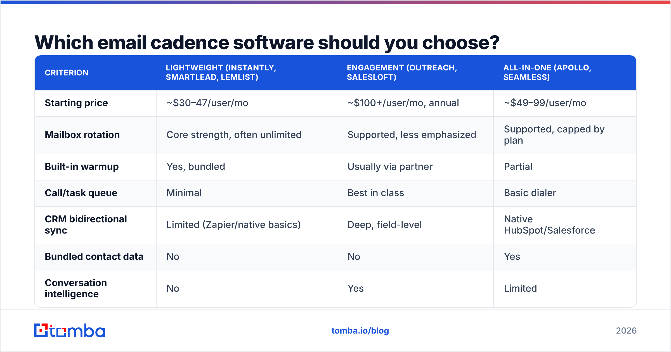
Task: Click 'No' in the Conversation intelligence row
Action: click(173, 288)
